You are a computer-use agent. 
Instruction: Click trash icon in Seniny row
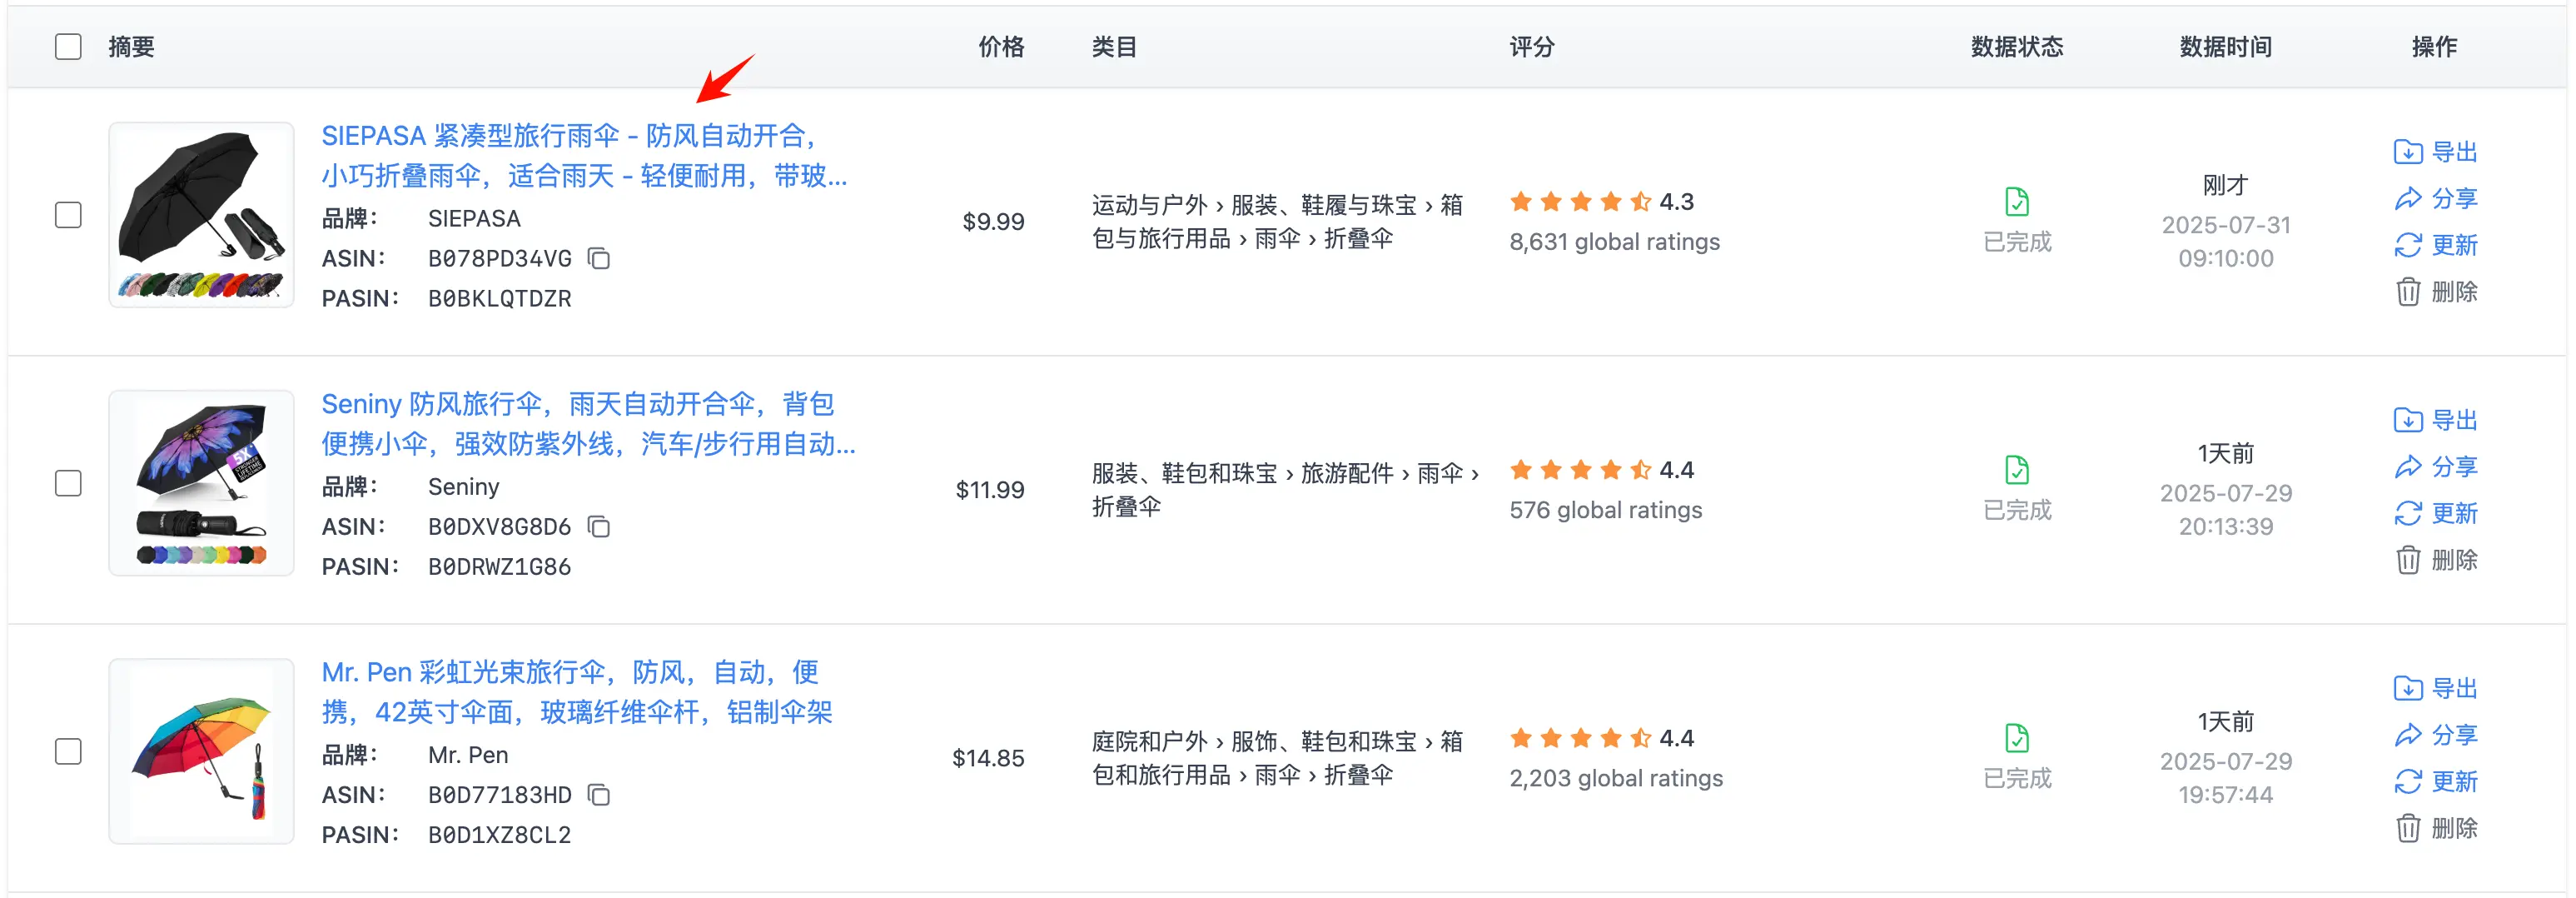coord(2408,560)
